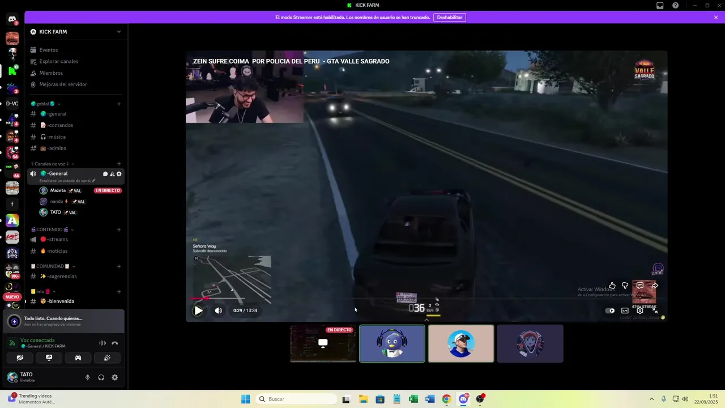Image resolution: width=725 pixels, height=408 pixels.
Task: Click Deshabilitar streamer mode button
Action: (x=450, y=18)
